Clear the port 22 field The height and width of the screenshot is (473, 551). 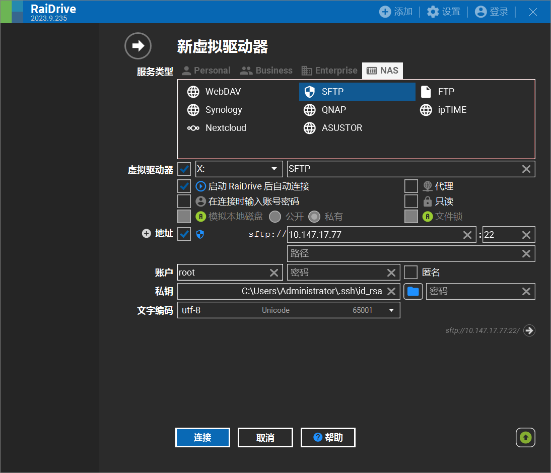[x=526, y=235]
